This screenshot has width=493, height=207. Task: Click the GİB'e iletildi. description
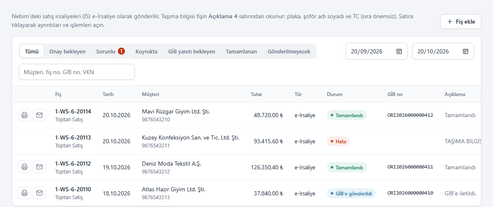(x=461, y=193)
